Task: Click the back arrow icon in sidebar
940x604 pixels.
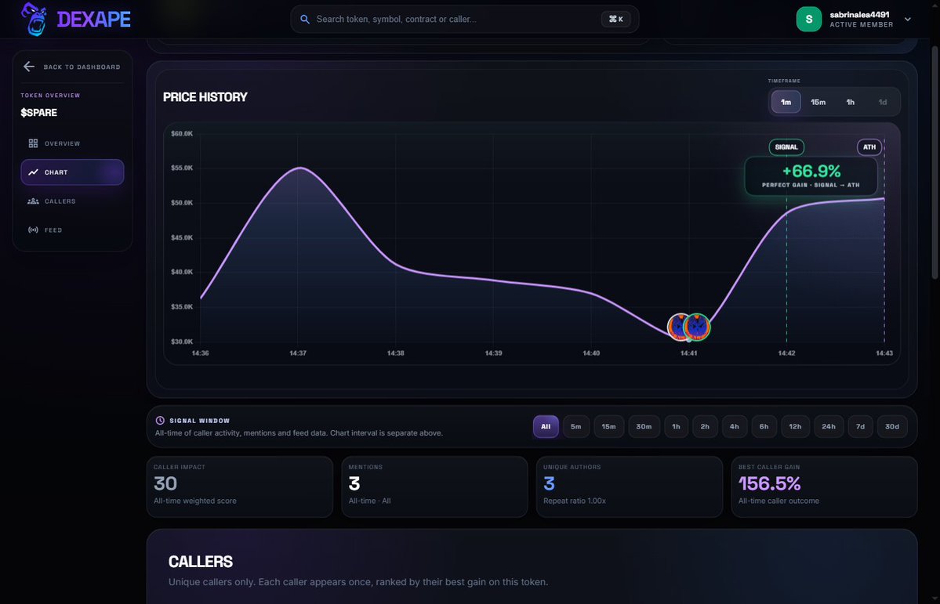Action: tap(29, 67)
